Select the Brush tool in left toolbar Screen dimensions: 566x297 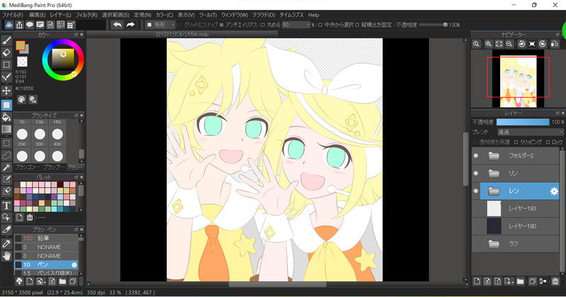(x=6, y=41)
